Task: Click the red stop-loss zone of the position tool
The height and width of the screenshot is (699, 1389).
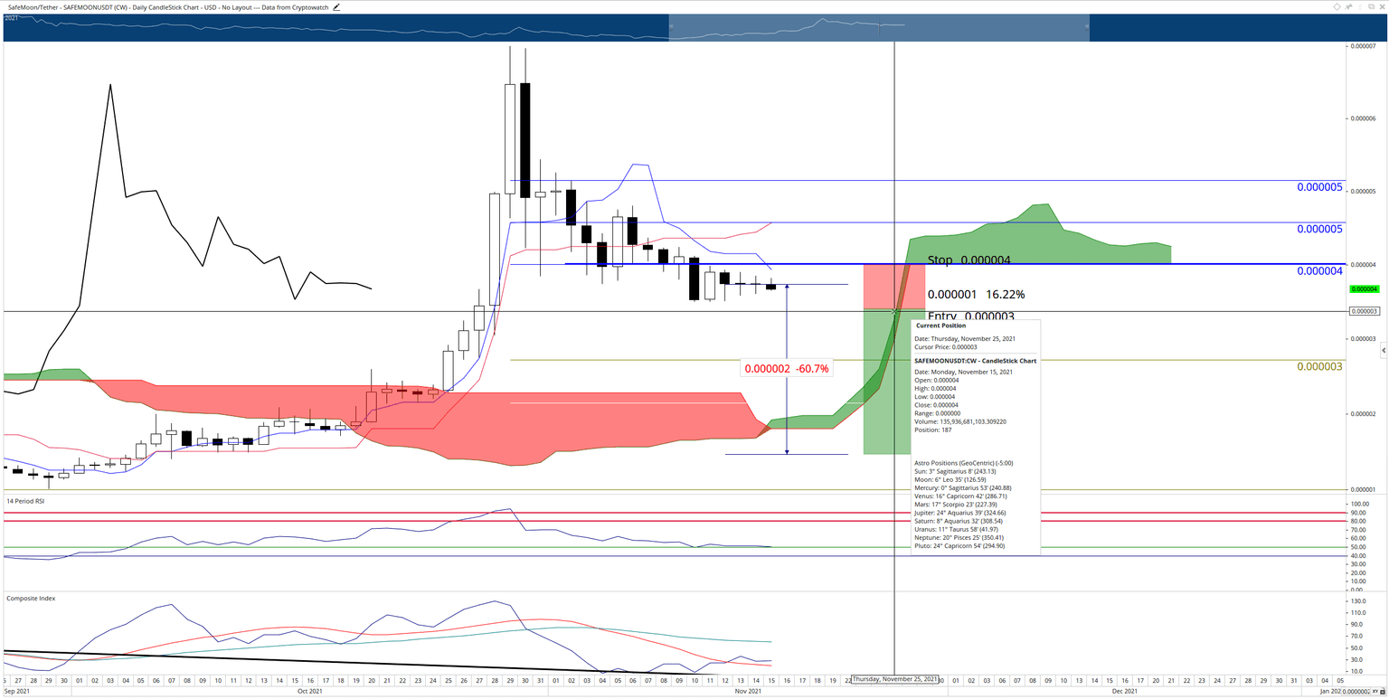Action: [894, 287]
